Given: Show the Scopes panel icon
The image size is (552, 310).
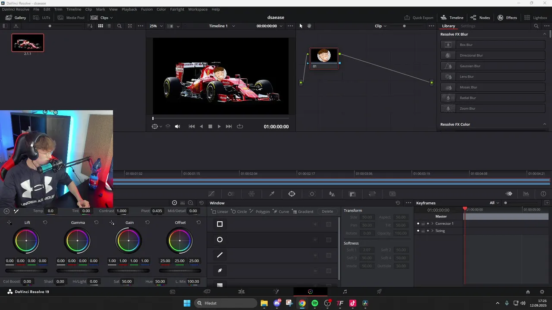Looking at the screenshot, I should [x=526, y=194].
